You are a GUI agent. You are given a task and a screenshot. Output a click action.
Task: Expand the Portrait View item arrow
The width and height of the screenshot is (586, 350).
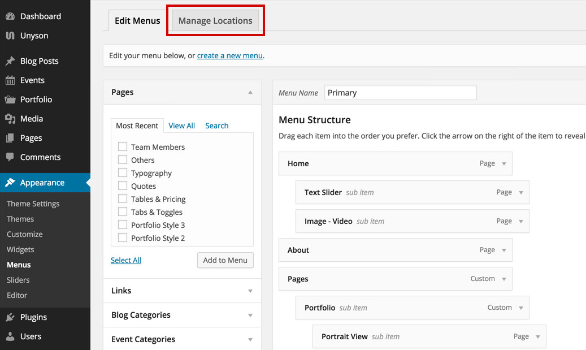coord(538,336)
